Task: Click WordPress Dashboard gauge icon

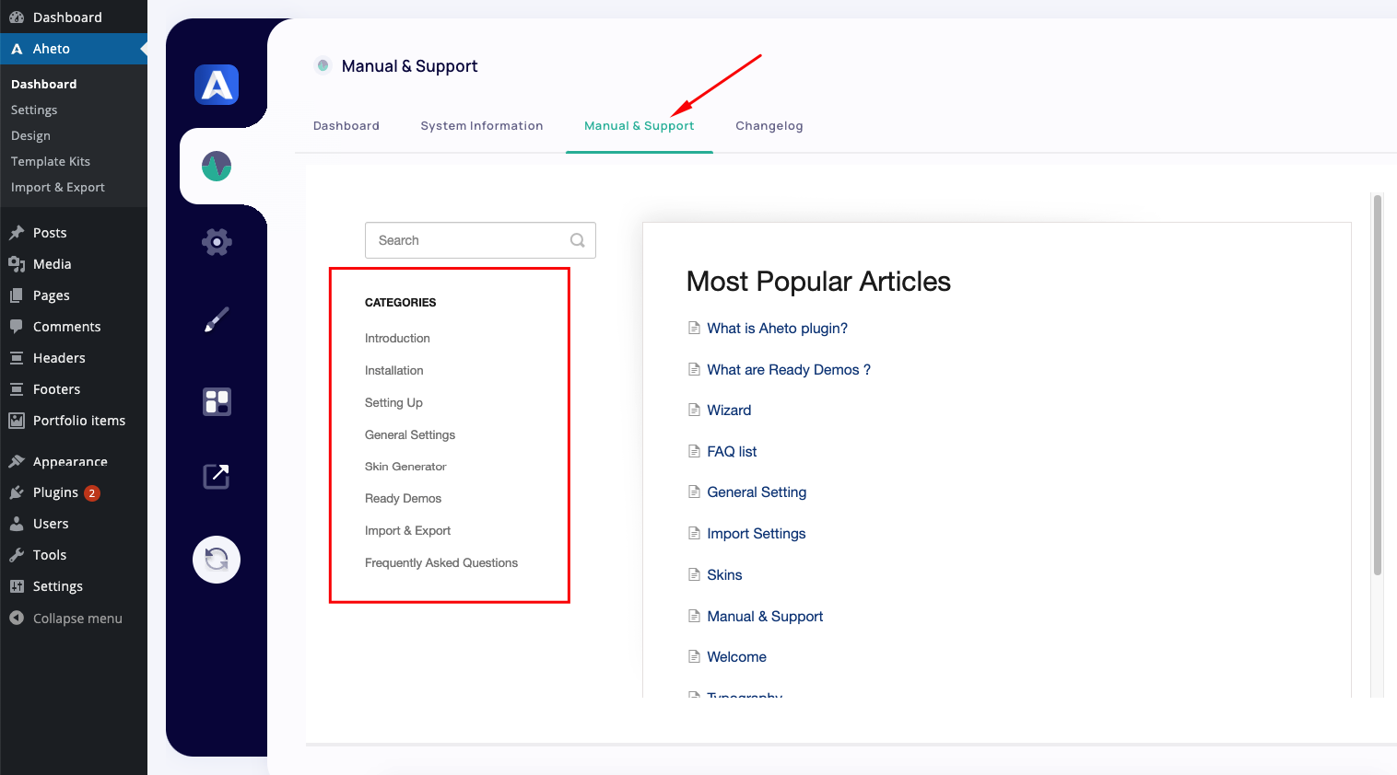Action: click(x=17, y=17)
